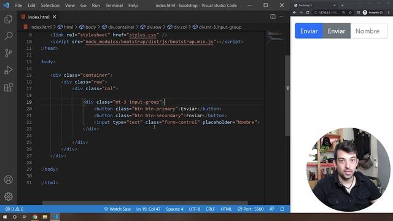Open the Run and Debug view

[8, 70]
